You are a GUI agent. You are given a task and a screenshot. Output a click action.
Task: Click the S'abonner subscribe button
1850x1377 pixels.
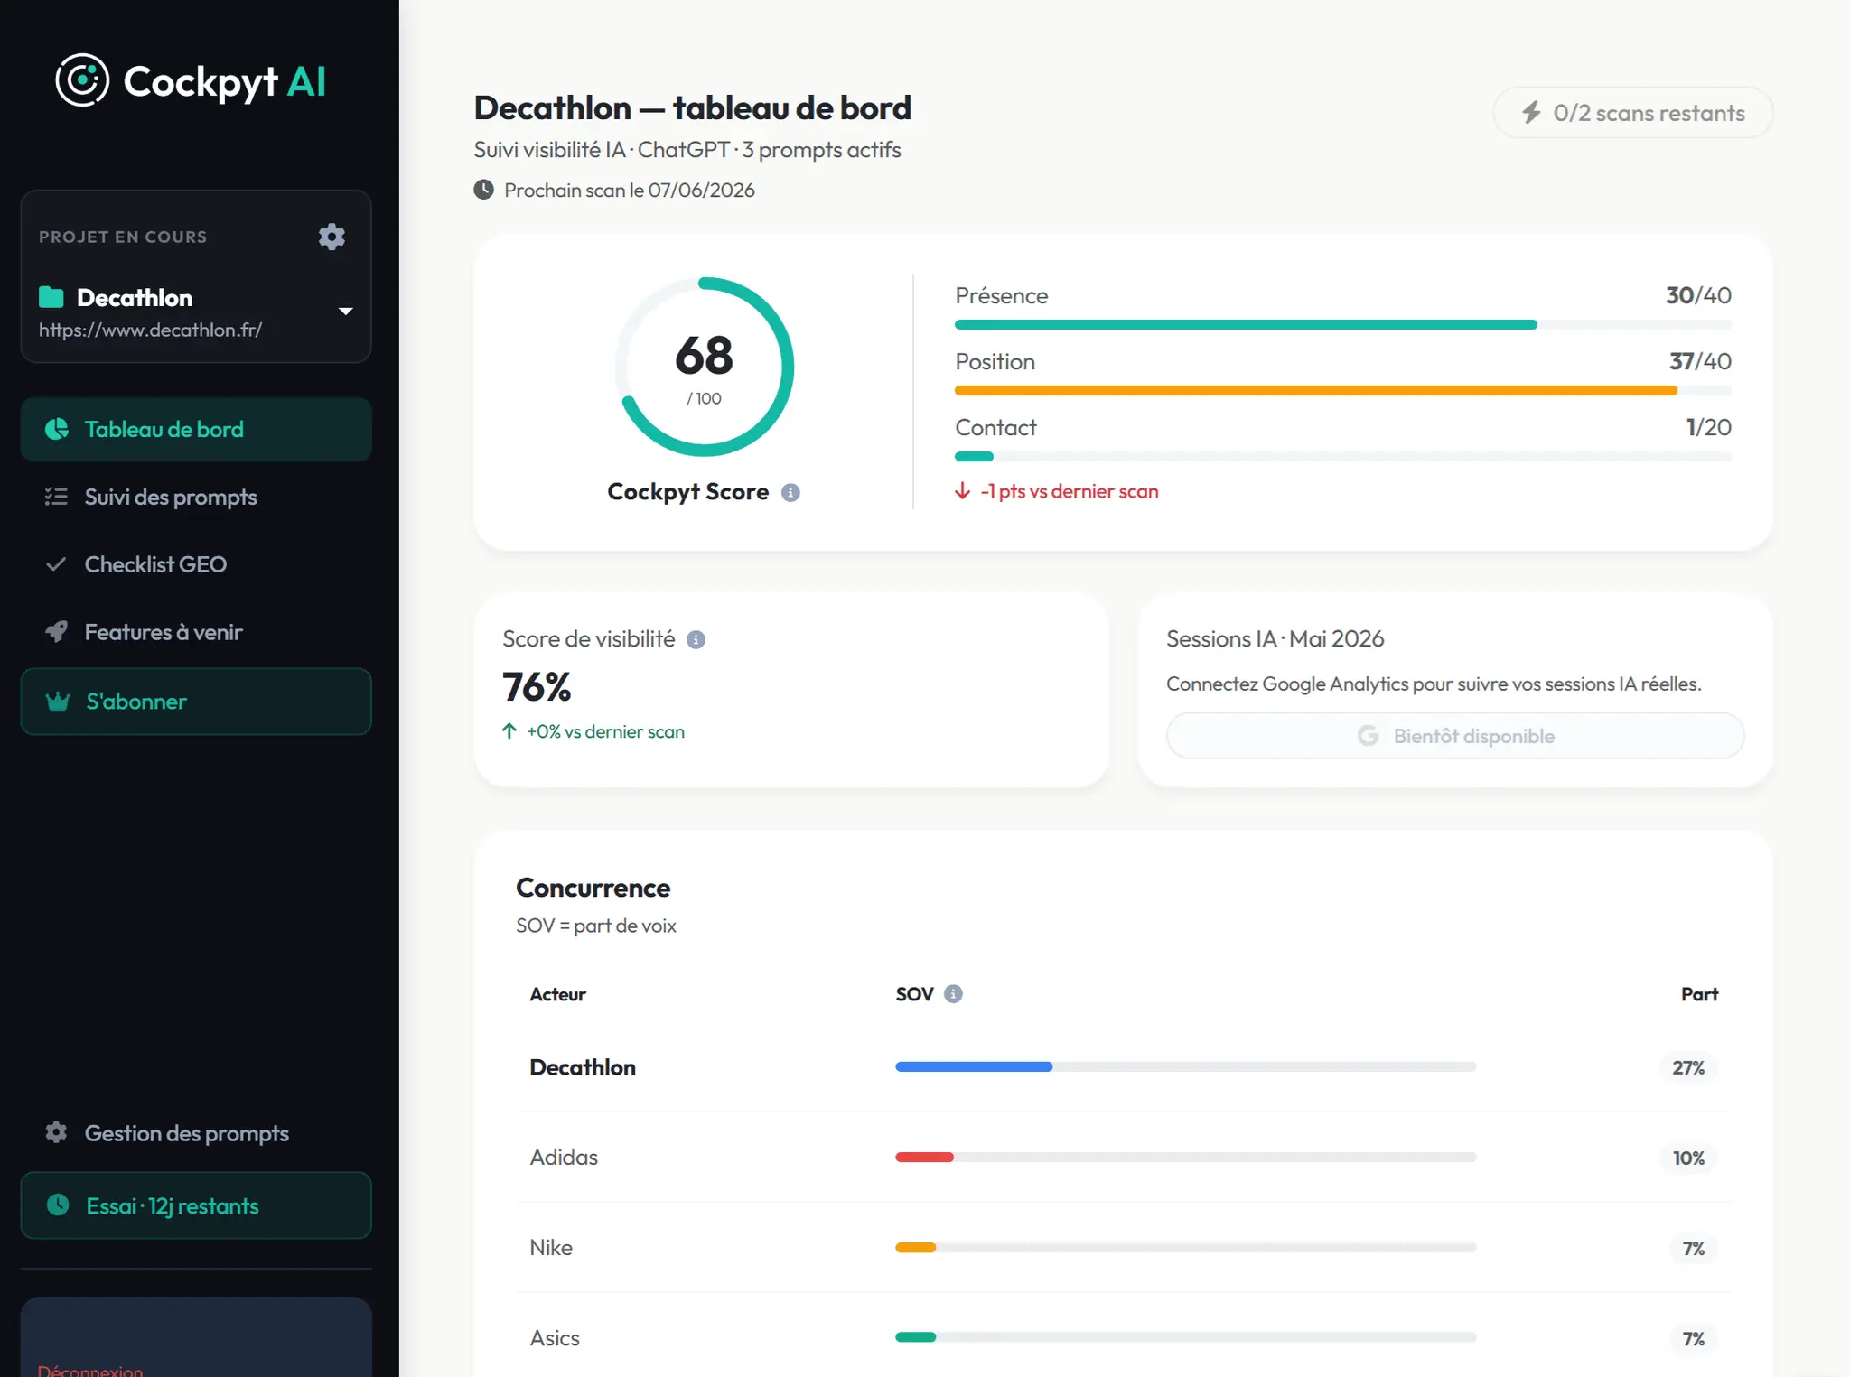196,702
